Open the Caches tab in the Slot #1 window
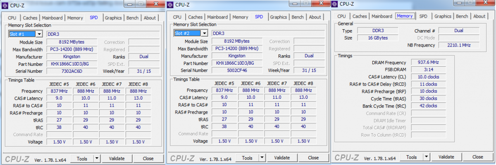The image size is (496, 165). tap(30, 18)
